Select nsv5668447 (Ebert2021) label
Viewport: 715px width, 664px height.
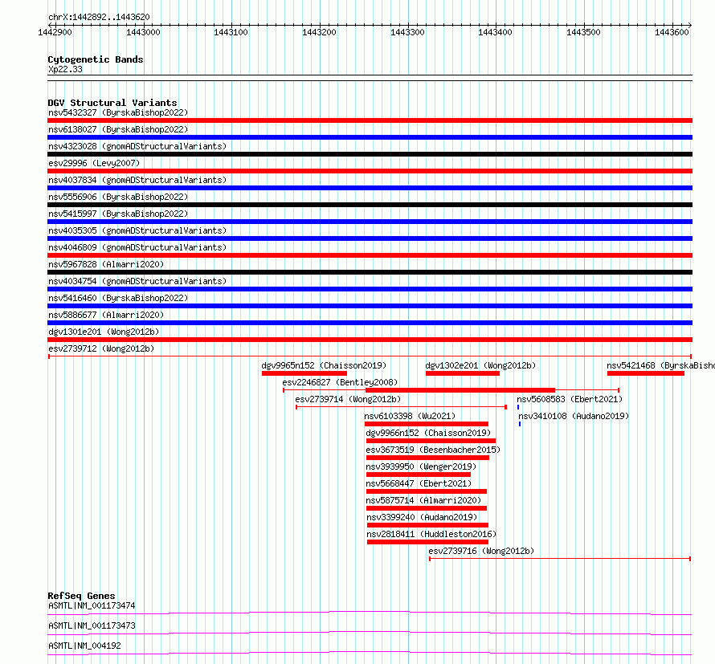[x=419, y=483]
